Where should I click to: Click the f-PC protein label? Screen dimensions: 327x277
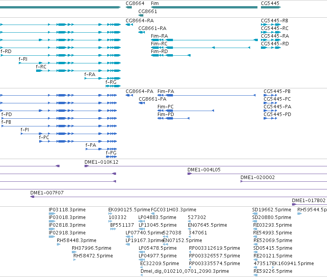tap(44, 138)
